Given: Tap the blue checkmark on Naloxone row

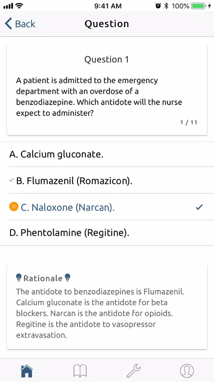Looking at the screenshot, I should pyautogui.click(x=199, y=207).
